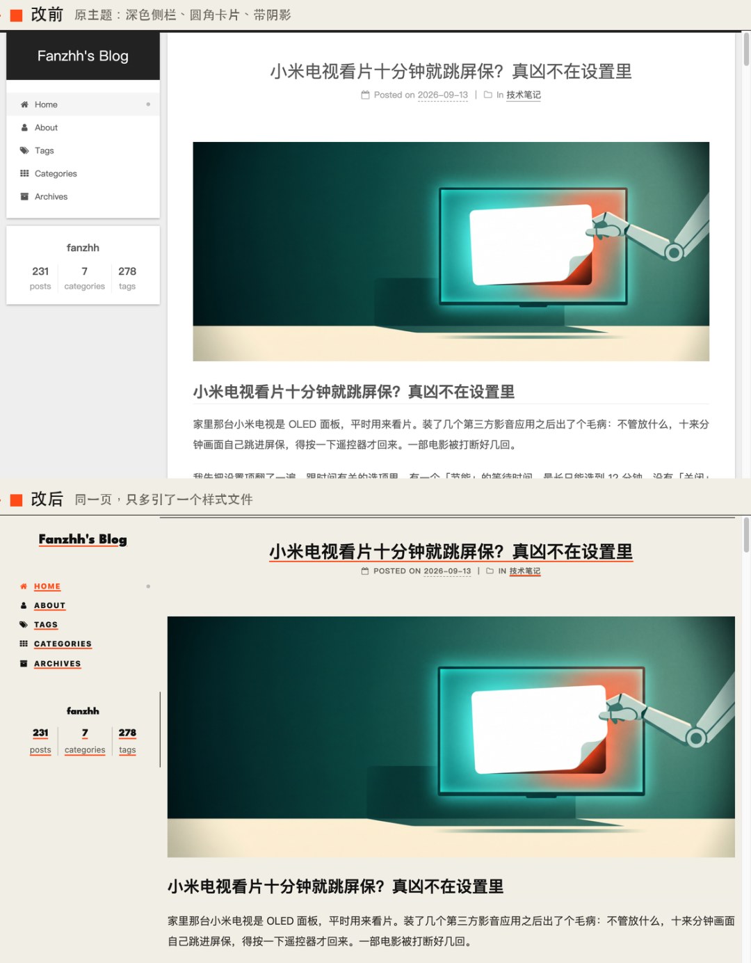Click post date 2026-09-13 in top page

(x=443, y=95)
